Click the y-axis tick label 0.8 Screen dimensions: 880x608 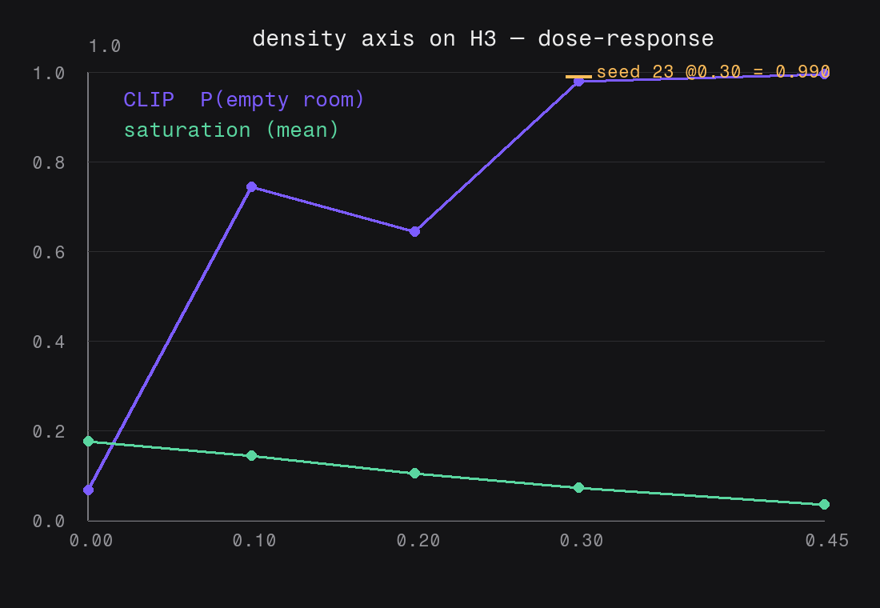point(48,163)
